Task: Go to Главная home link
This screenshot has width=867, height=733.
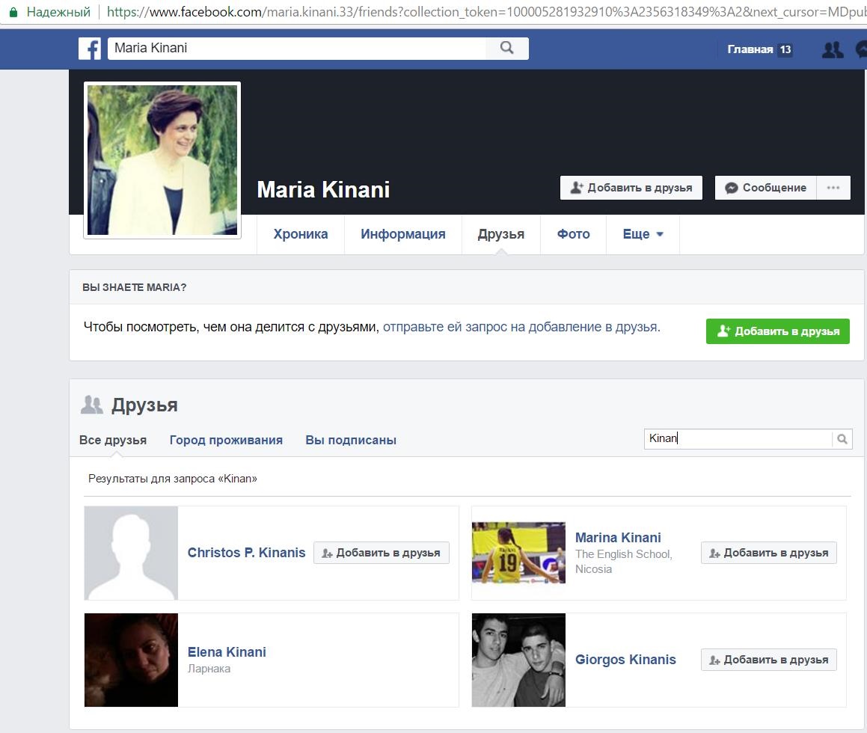Action: (750, 50)
